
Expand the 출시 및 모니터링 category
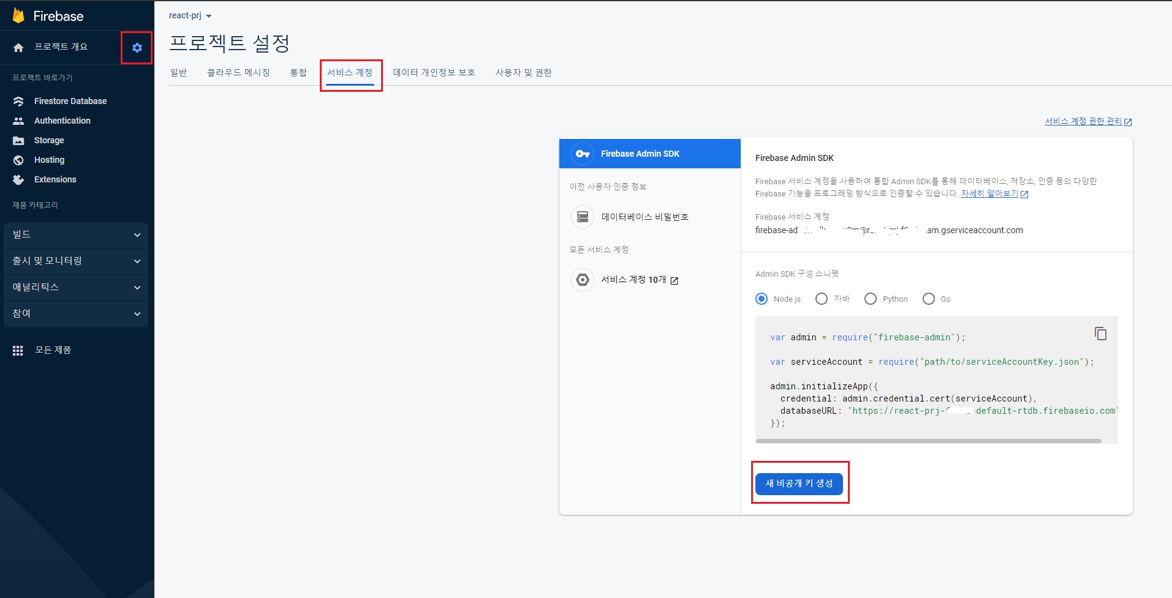(76, 261)
